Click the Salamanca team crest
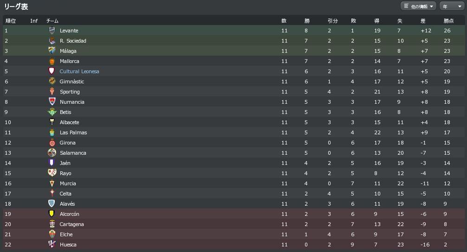This screenshot has width=467, height=252. (x=52, y=153)
